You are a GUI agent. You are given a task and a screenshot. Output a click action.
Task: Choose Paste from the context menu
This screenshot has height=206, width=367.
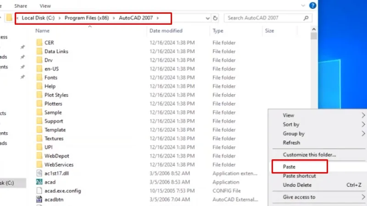click(x=289, y=167)
